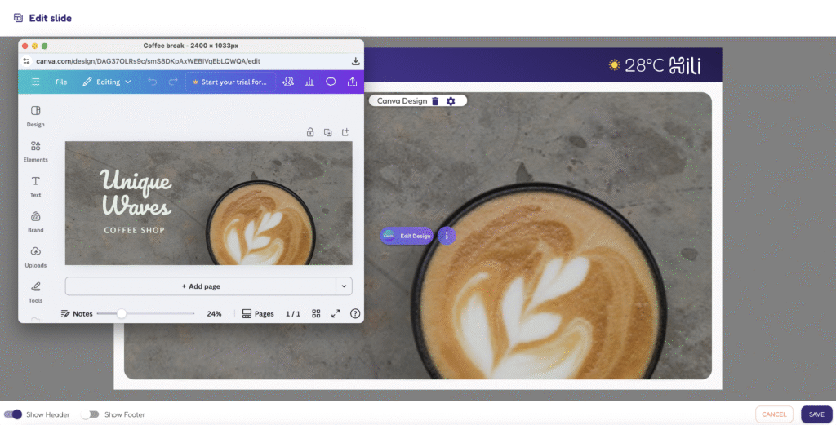Click the zoom slider handle
836x425 pixels.
(x=122, y=313)
